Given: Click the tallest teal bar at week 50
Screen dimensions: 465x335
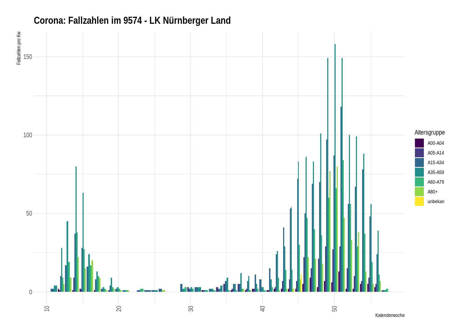Looking at the screenshot, I should click(335, 167).
